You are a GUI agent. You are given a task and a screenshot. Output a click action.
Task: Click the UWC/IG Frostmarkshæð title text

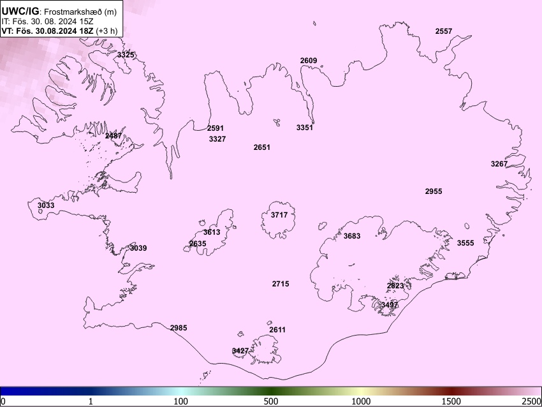tap(59, 11)
